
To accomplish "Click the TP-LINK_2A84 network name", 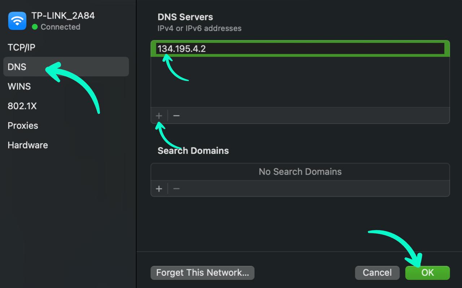I will tap(63, 16).
